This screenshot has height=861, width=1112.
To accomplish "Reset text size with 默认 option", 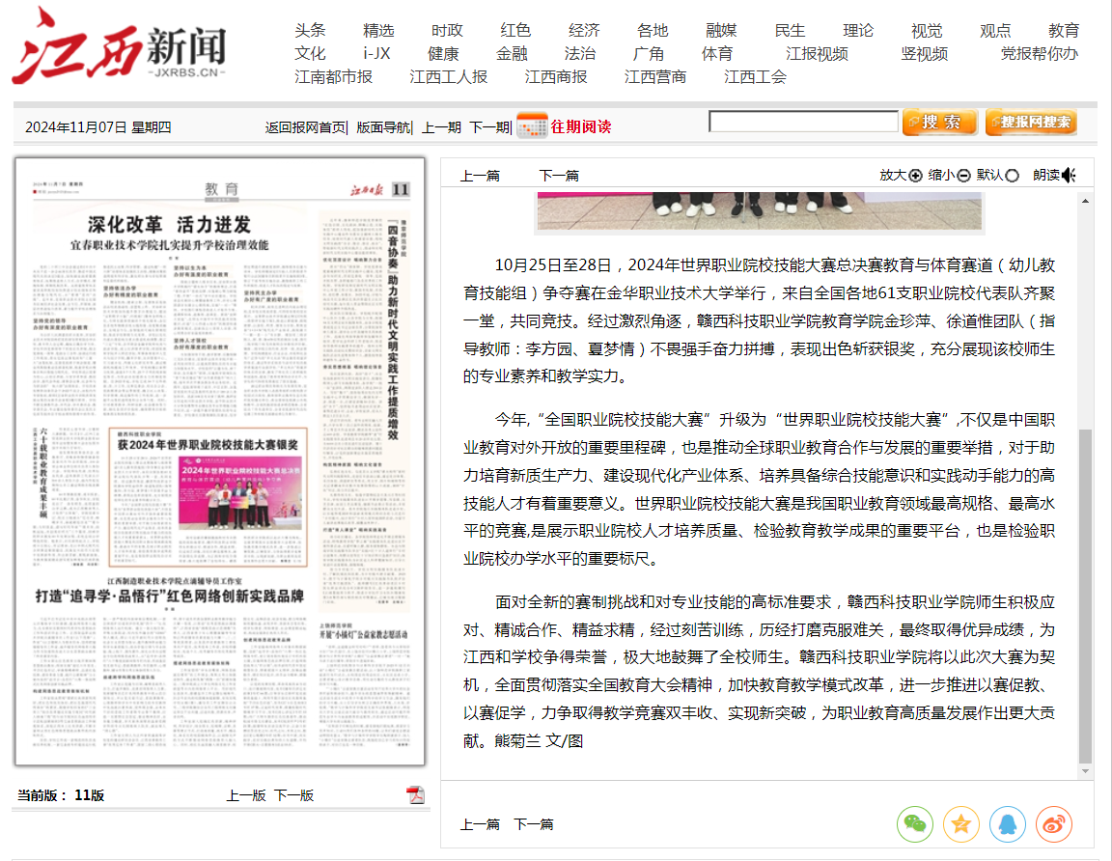I will click(1012, 175).
